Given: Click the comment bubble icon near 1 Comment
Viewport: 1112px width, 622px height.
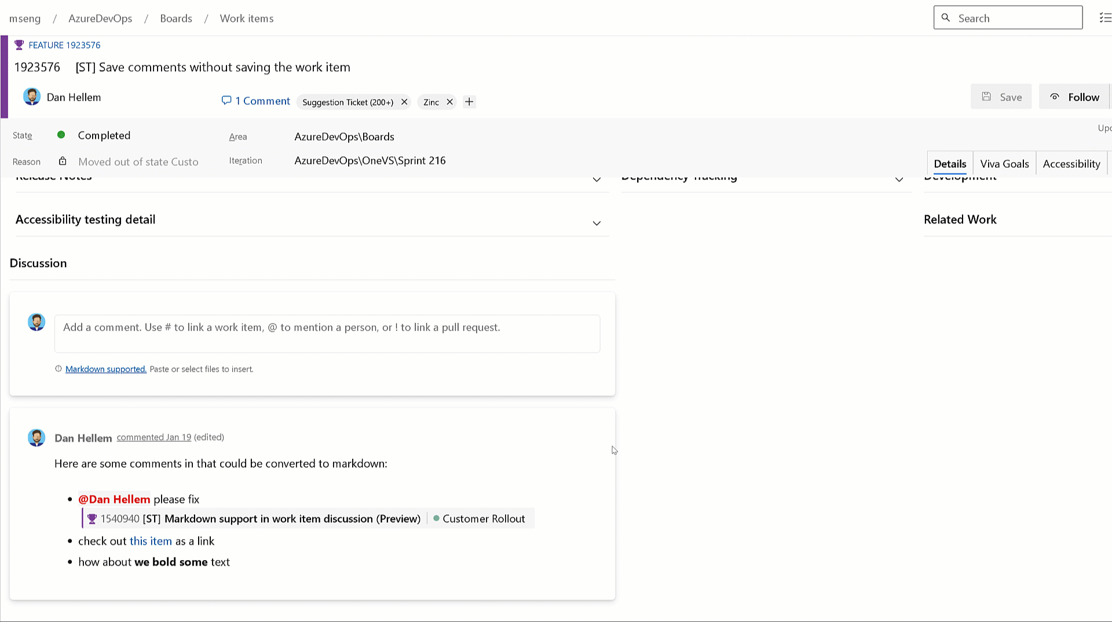Looking at the screenshot, I should (226, 101).
